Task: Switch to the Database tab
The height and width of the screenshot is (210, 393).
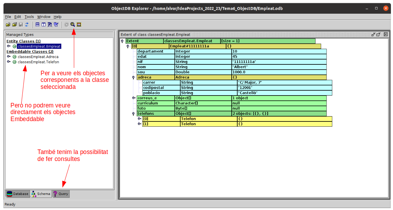Action: [17, 194]
